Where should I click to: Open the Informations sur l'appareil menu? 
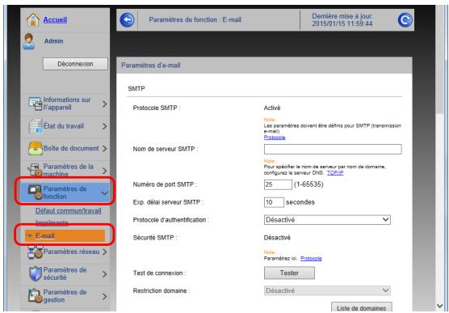pyautogui.click(x=65, y=104)
